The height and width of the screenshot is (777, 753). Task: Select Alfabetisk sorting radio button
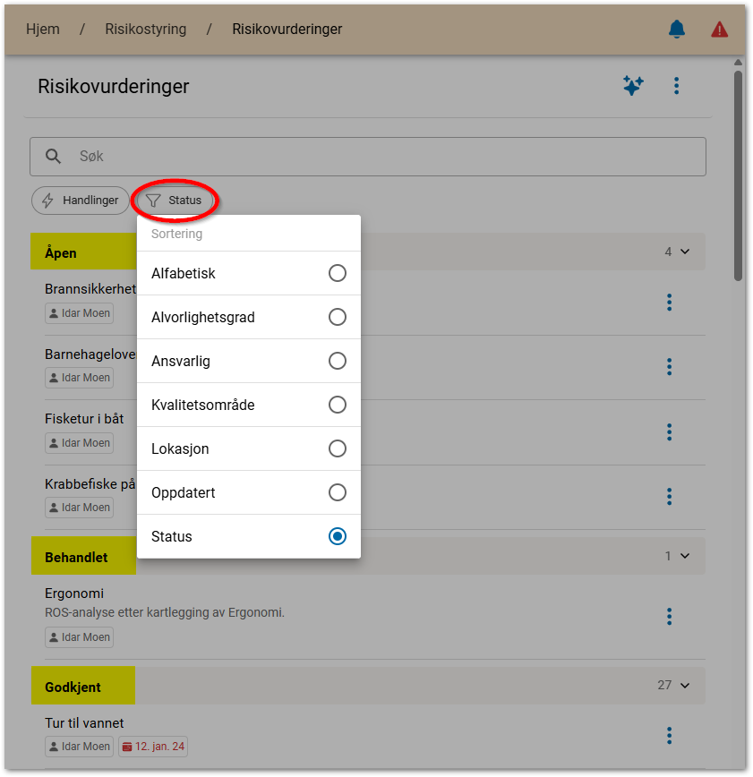point(337,273)
